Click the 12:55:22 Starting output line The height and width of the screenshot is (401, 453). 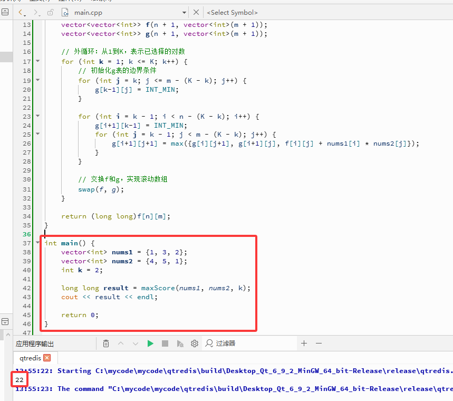coord(234,370)
